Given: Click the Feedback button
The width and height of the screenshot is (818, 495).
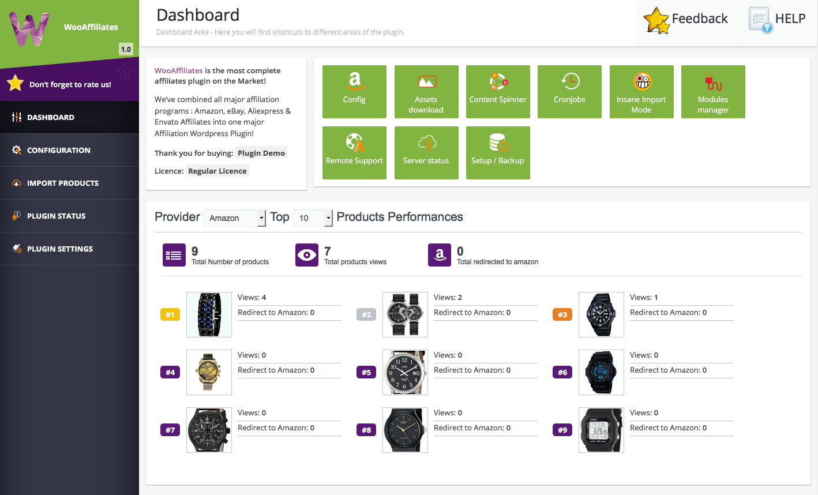Looking at the screenshot, I should click(x=686, y=20).
